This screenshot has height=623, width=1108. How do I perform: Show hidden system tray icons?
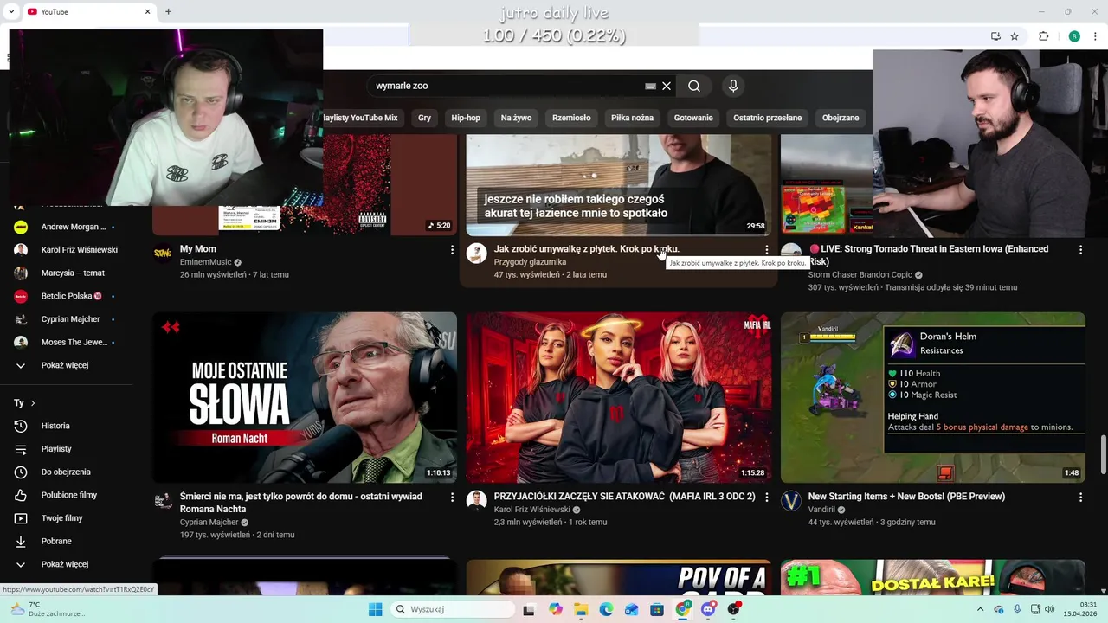pyautogui.click(x=980, y=609)
